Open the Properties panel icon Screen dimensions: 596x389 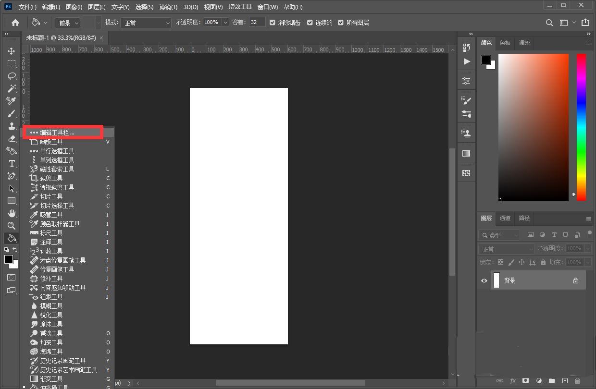click(x=466, y=81)
